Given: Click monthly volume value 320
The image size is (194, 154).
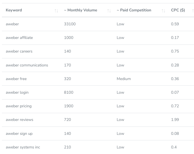Looking at the screenshot, I should click(x=68, y=79).
